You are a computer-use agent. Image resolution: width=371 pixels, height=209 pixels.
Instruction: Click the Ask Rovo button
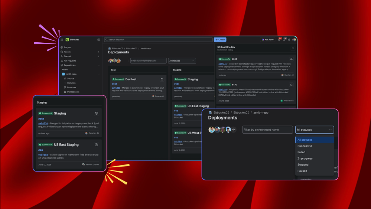(x=268, y=40)
